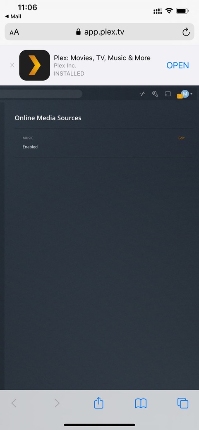This screenshot has height=430, width=199.
Task: Tap the Plex app icon in banner
Action: tap(35, 65)
